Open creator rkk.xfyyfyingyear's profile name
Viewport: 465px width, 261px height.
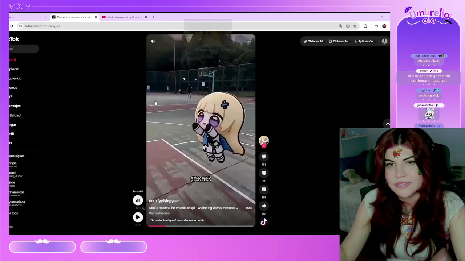click(164, 201)
